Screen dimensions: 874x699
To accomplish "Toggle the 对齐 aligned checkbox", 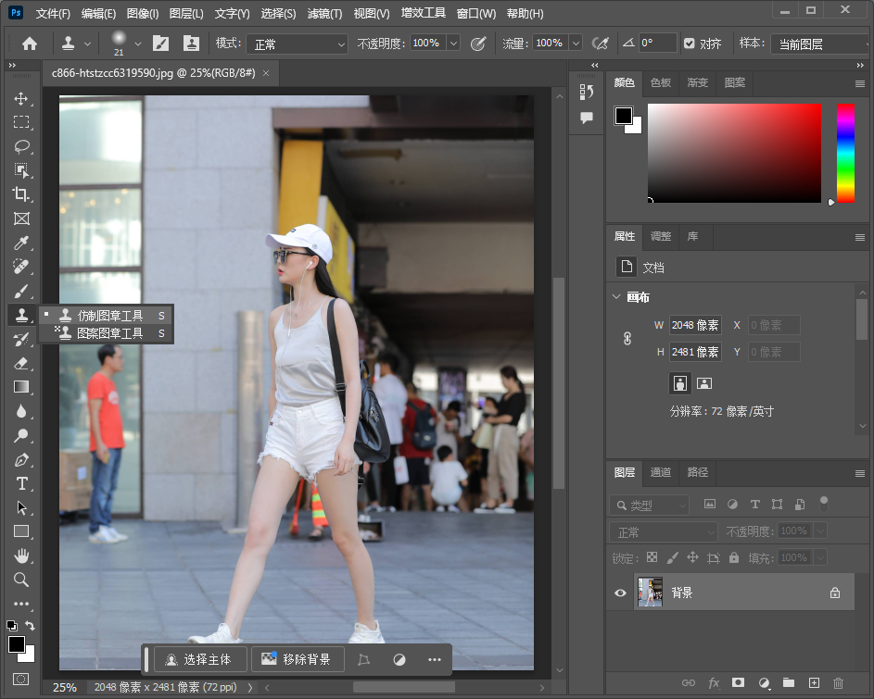I will coord(689,44).
